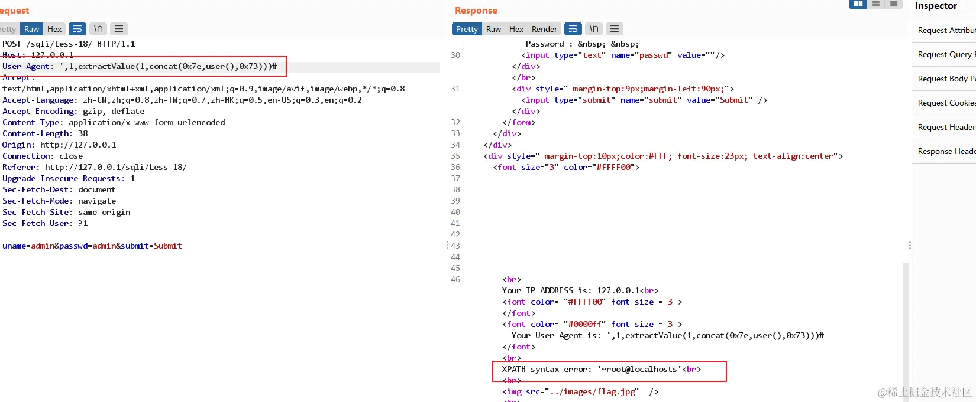Switch Response view to Raw tab

tap(493, 29)
